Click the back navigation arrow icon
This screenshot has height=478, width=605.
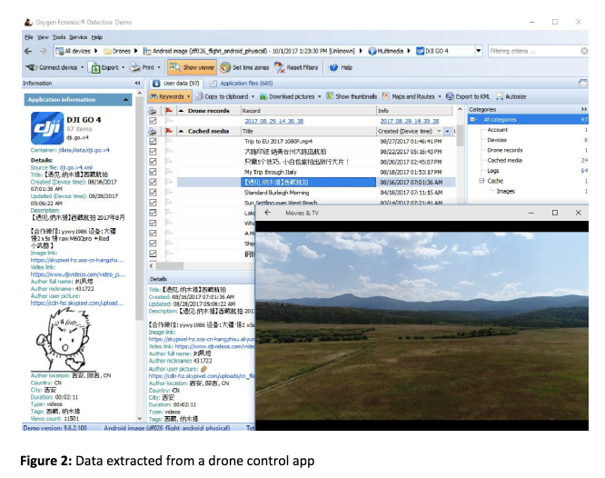28,51
